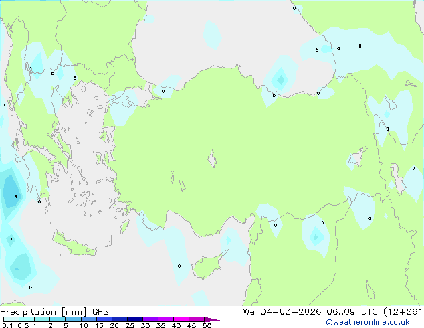Click the '(12+261' forecast run text

pyautogui.click(x=403, y=312)
